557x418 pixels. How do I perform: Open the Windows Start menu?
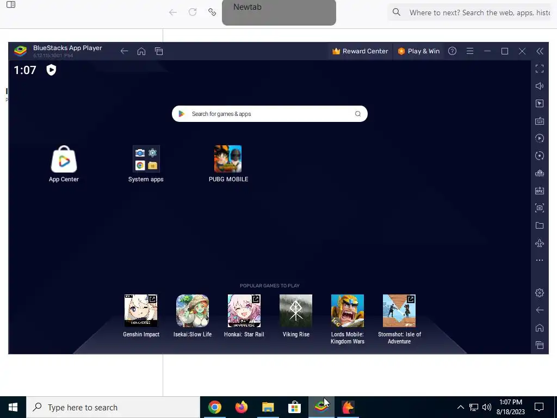(x=13, y=407)
